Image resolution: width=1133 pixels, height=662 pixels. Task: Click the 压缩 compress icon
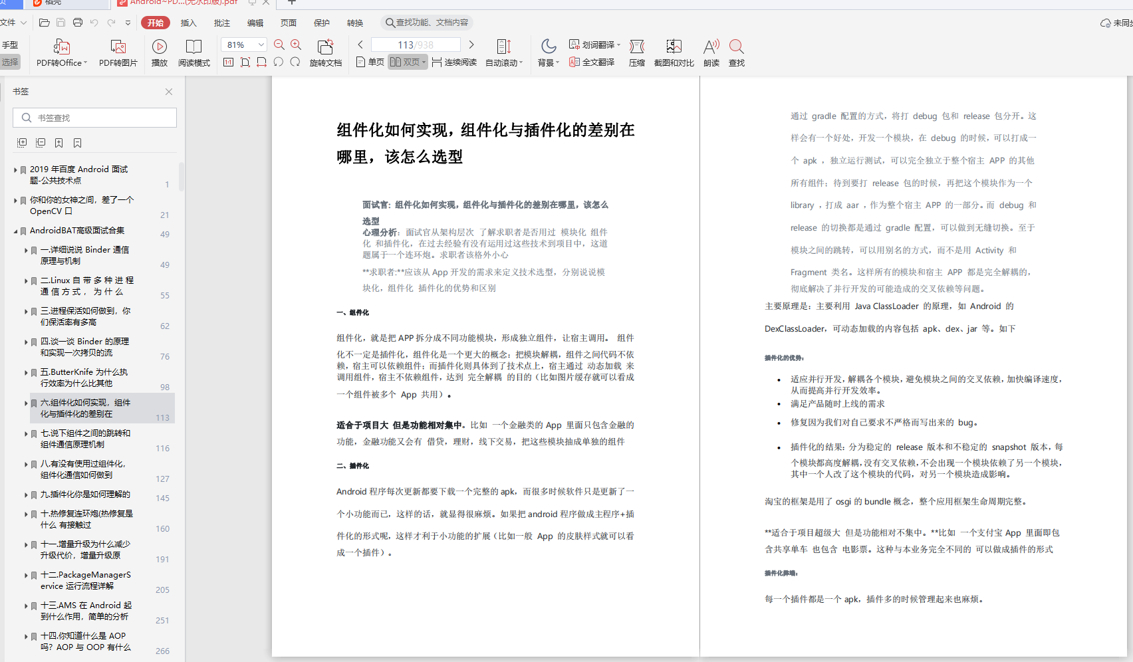(637, 47)
